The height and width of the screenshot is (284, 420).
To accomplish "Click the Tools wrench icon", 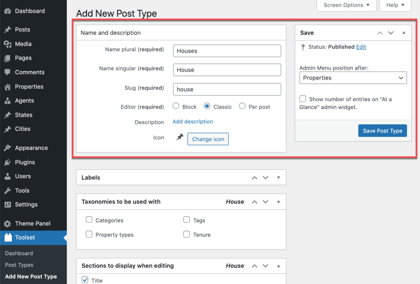I will (7, 190).
